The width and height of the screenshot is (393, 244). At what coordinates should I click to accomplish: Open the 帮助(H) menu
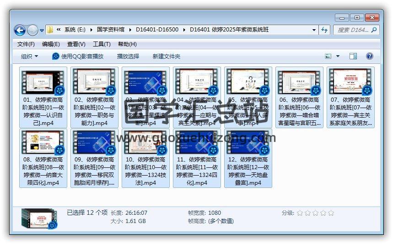click(x=127, y=44)
